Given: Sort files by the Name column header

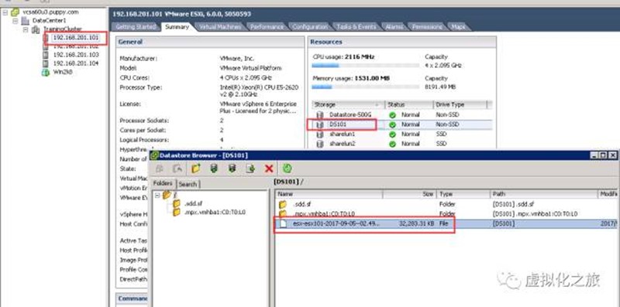Looking at the screenshot, I should pyautogui.click(x=329, y=194).
